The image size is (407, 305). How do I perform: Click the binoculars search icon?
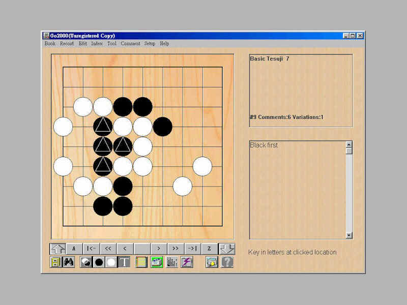(x=69, y=262)
